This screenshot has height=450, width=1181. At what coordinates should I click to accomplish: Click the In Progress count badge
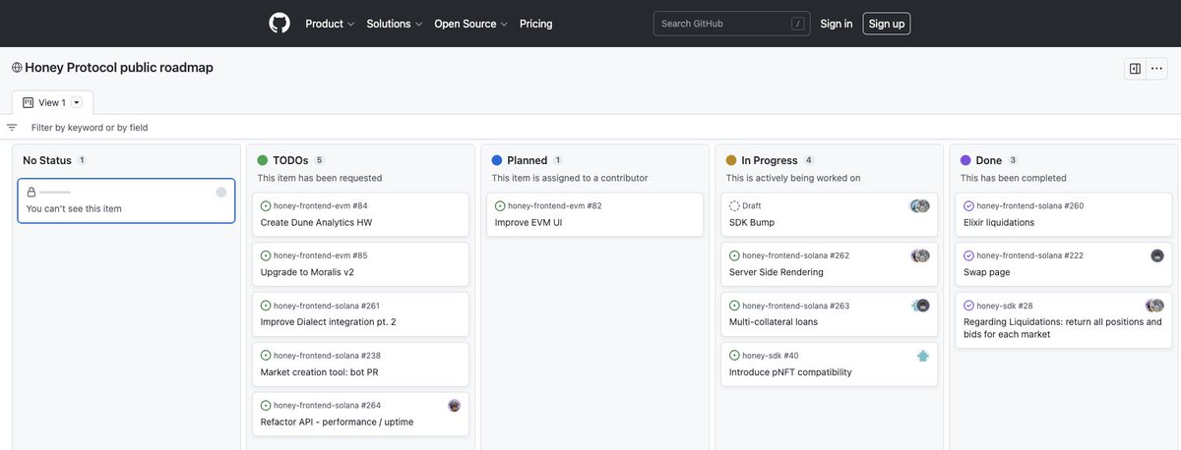click(x=809, y=160)
